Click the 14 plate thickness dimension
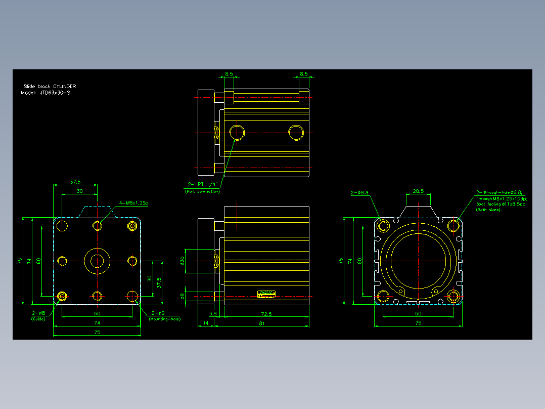Viewport: 545px width, 409px height. (206, 323)
